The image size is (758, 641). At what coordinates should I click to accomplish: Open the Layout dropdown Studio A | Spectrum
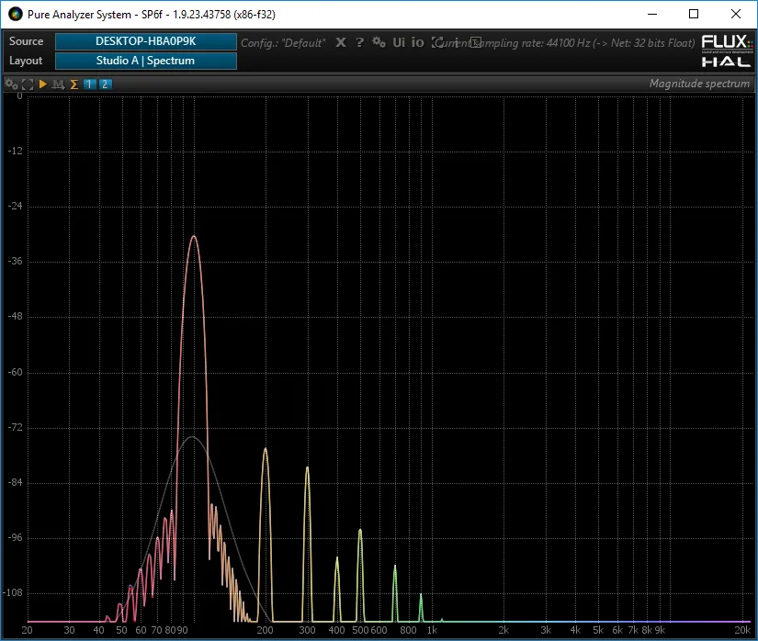[x=146, y=61]
